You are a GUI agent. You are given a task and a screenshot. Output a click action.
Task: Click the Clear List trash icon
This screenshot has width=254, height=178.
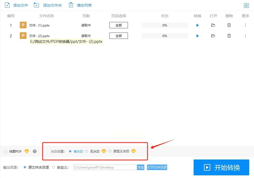71,5
